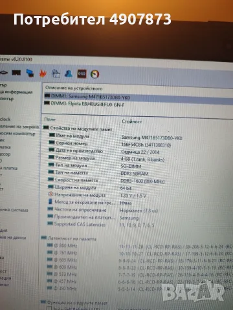Open the 'платка' item in the left tree
Viewport: 233px width, 310px height.
coord(5,147)
